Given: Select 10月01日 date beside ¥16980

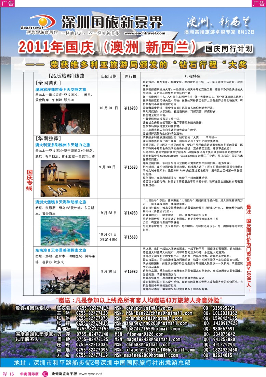Looking at the screenshot, I should (x=109, y=108).
